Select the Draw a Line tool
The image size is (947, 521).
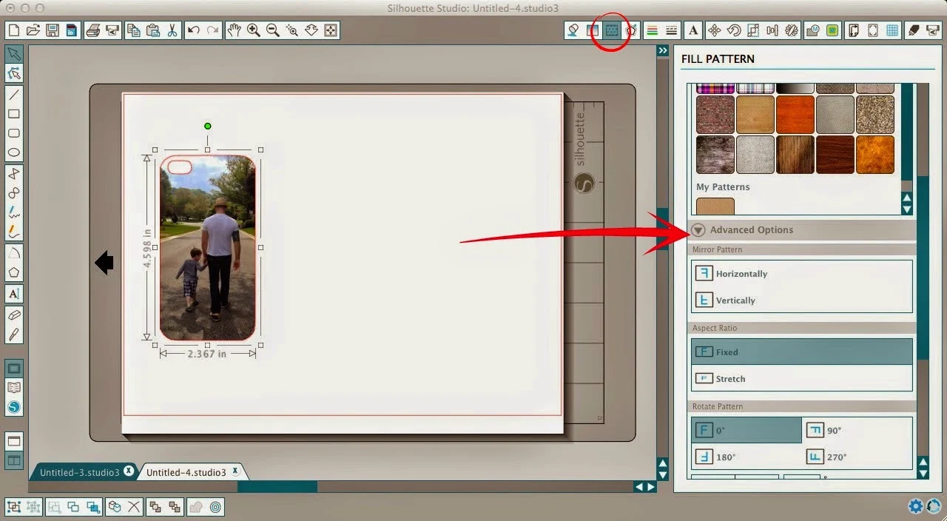[x=14, y=94]
